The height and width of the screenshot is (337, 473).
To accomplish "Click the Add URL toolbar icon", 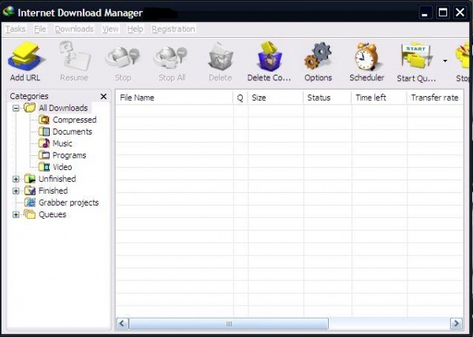I will 26,56.
